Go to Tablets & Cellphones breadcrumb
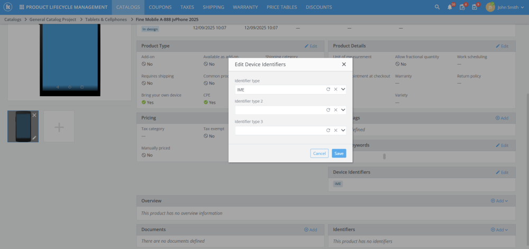Screen dimensions: 529x249 coord(106,20)
